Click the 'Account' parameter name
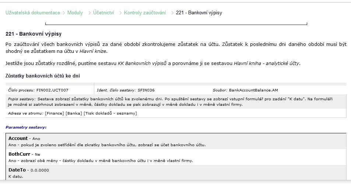Image resolution: width=351 pixels, height=184 pixels. point(18,138)
